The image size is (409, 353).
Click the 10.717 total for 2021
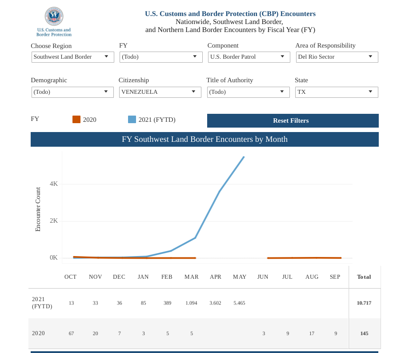pos(364,303)
